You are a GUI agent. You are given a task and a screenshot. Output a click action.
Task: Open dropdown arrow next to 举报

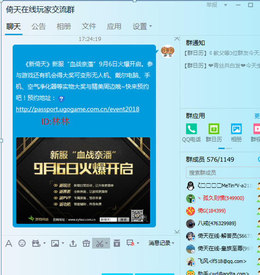point(225,5)
